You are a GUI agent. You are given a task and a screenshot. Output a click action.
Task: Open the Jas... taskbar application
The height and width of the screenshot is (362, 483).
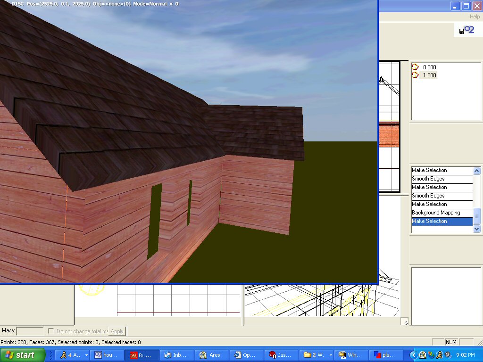(x=282, y=355)
